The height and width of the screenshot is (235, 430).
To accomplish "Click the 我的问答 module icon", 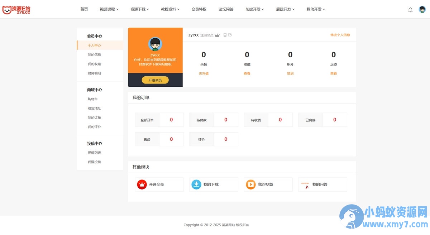I will tap(305, 184).
